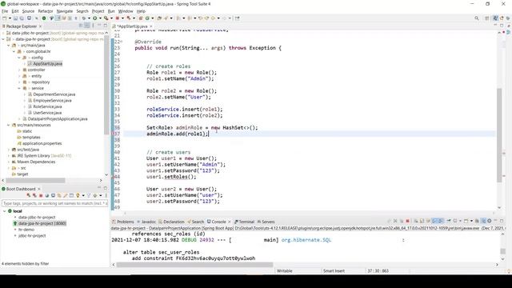Viewport: 512px width, 288px height.
Task: Click the Smart Insert status bar entry
Action: 334,270
